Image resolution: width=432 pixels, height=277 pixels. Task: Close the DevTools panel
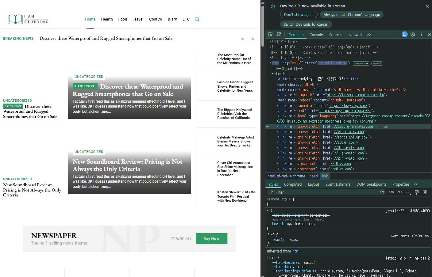[x=429, y=34]
